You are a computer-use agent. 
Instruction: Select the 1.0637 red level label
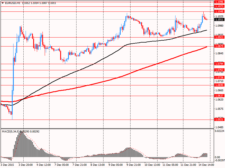219,95
